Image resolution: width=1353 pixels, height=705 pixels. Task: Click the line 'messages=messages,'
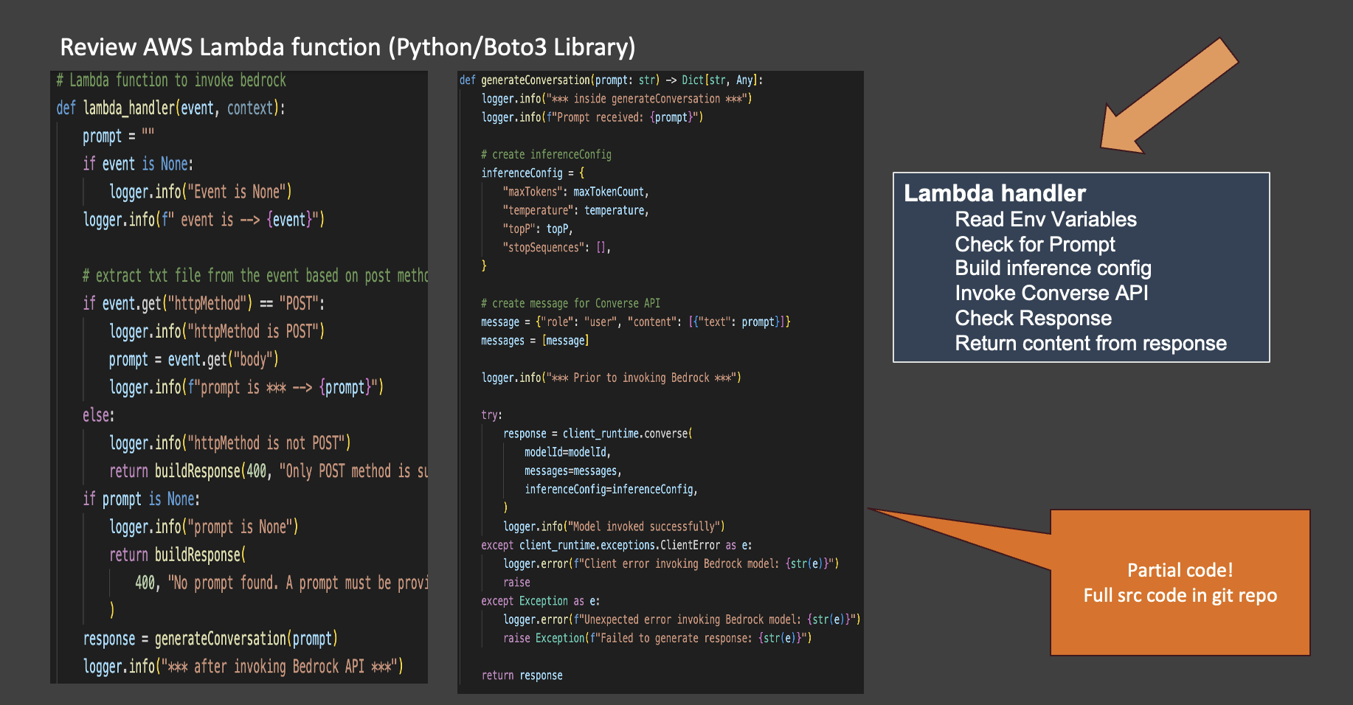coord(573,471)
